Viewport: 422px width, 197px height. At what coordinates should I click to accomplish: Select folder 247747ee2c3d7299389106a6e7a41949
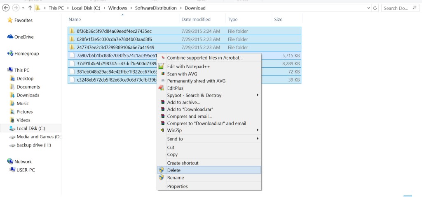[184, 48]
